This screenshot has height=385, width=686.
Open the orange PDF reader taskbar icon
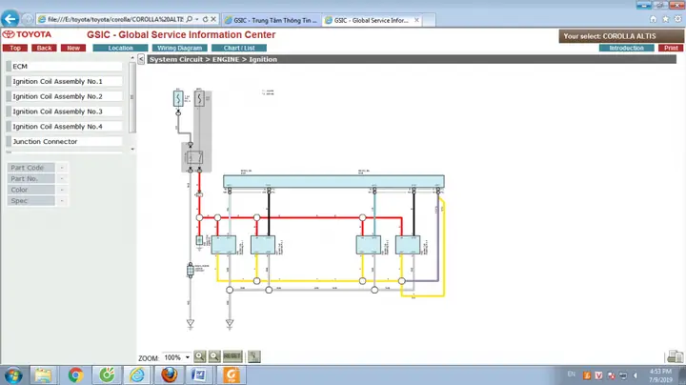232,375
